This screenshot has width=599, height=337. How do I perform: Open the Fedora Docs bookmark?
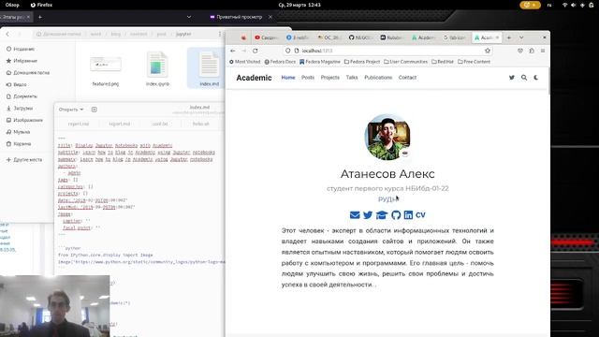pos(280,62)
